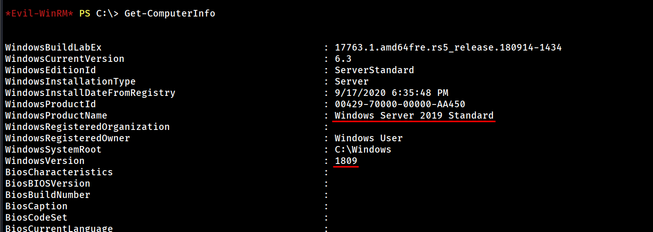Click the WindowsRegisteredOrganization property label

[x=87, y=127]
